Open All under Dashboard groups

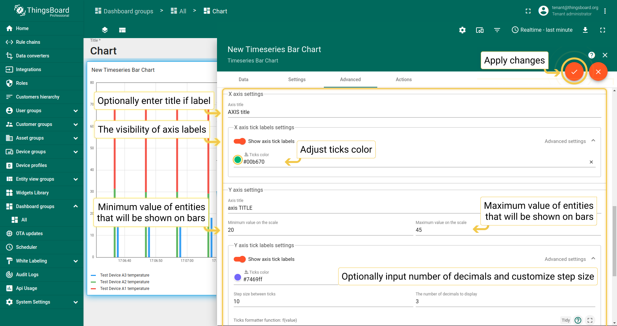[x=42, y=220]
